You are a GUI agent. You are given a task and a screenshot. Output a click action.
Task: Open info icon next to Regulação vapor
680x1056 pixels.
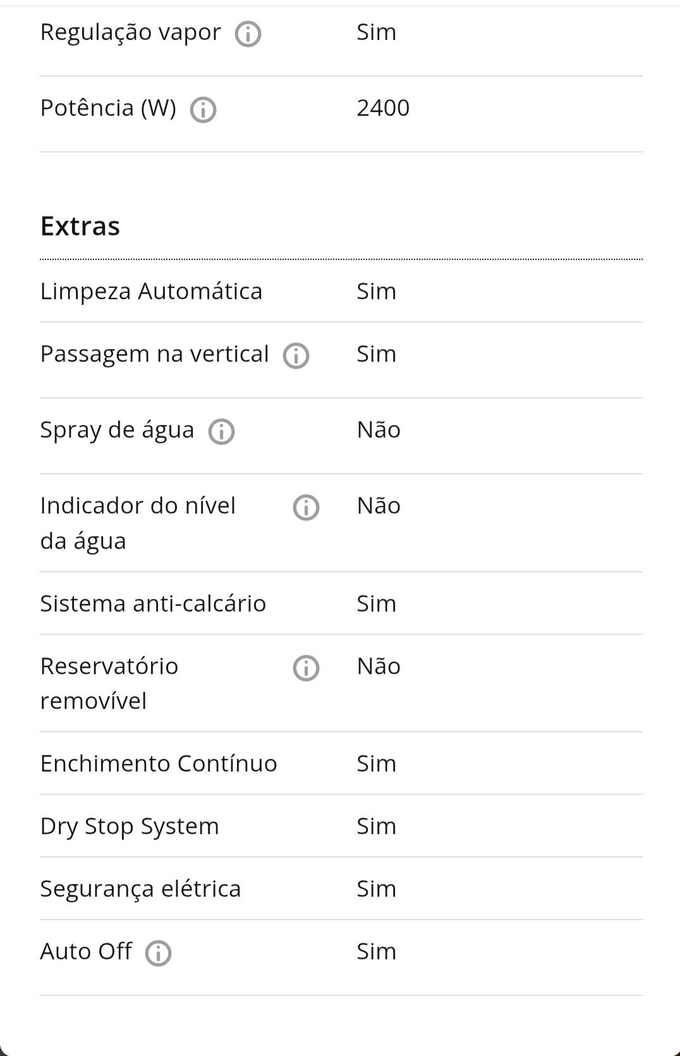[x=248, y=34]
